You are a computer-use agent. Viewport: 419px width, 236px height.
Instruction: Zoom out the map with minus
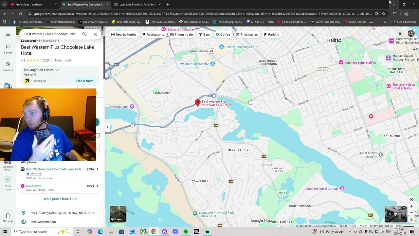pyautogui.click(x=411, y=212)
